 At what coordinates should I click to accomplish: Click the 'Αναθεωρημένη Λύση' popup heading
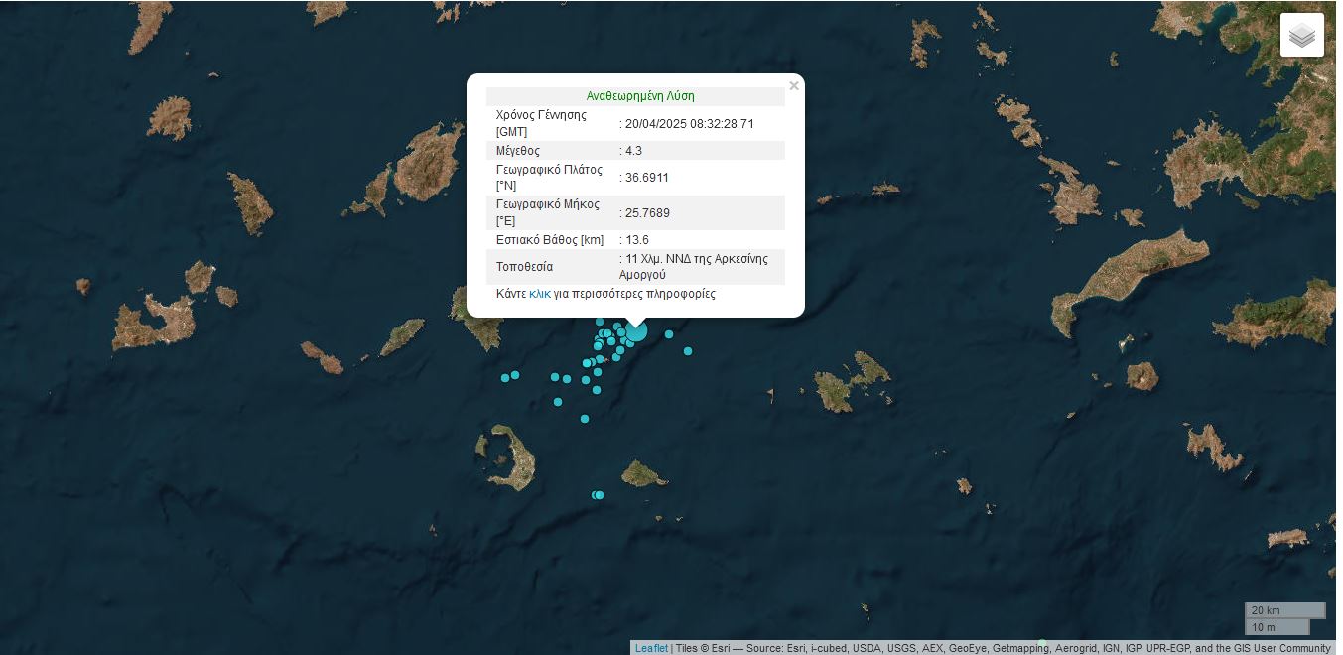coord(640,96)
